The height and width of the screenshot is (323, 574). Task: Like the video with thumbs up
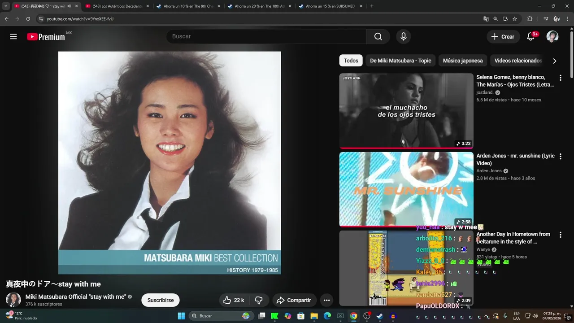234,300
